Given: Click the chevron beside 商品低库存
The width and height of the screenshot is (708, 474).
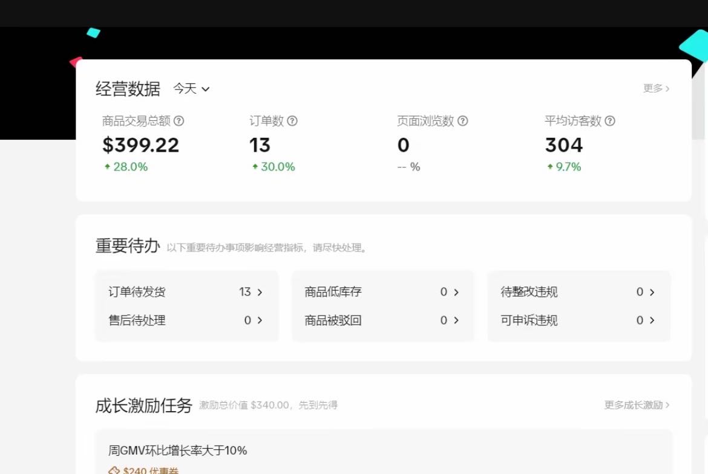Looking at the screenshot, I should pyautogui.click(x=457, y=292).
